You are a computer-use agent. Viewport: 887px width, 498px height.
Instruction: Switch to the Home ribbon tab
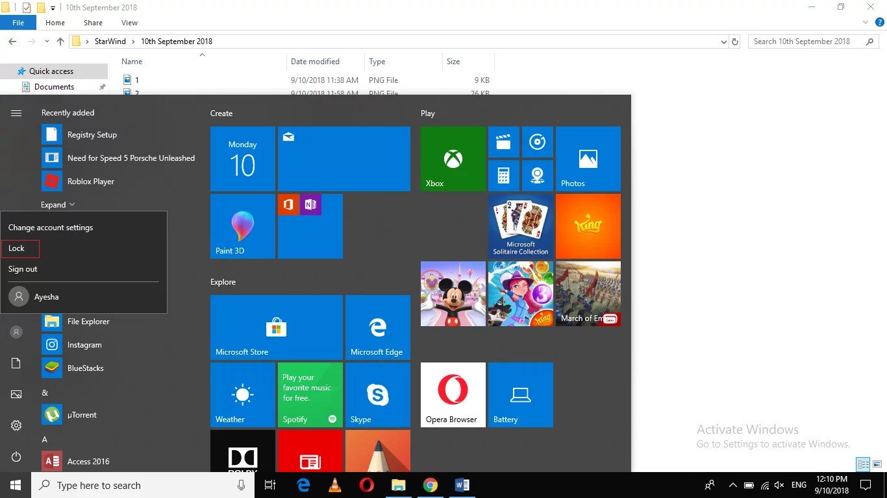[55, 23]
